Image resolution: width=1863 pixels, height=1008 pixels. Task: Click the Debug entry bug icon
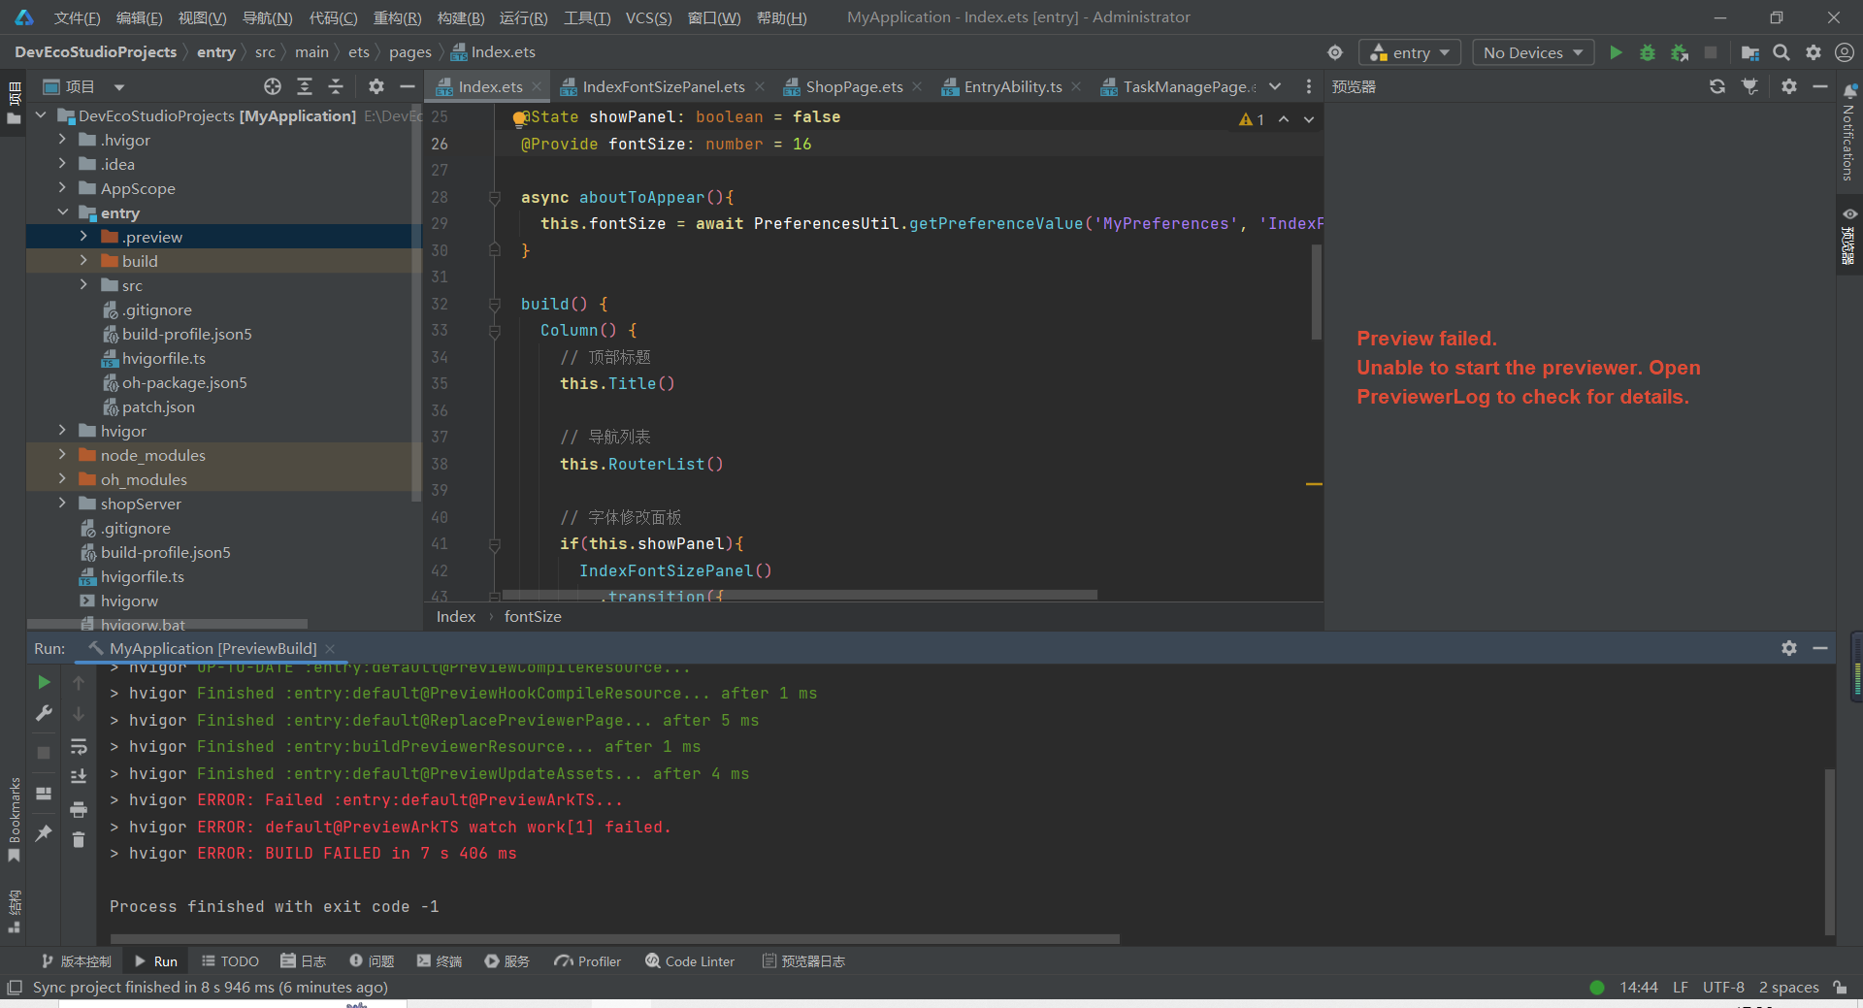click(x=1648, y=52)
